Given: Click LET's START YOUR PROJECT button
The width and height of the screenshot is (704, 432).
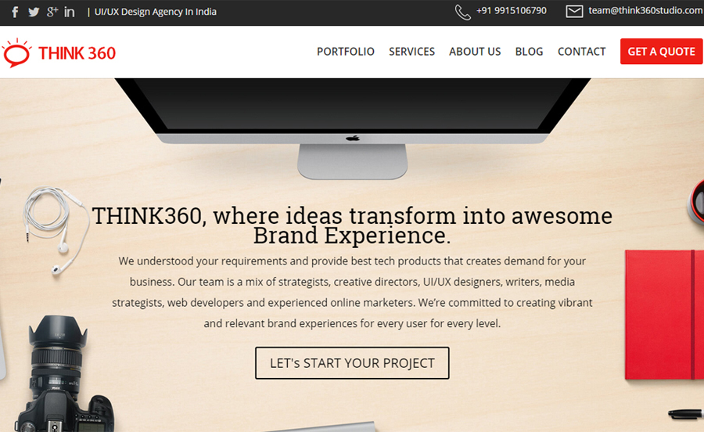Looking at the screenshot, I should pos(352,363).
